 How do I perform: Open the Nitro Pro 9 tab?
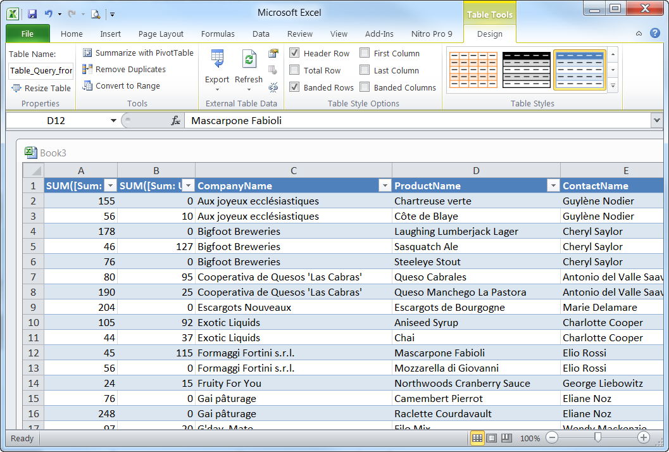pyautogui.click(x=432, y=34)
